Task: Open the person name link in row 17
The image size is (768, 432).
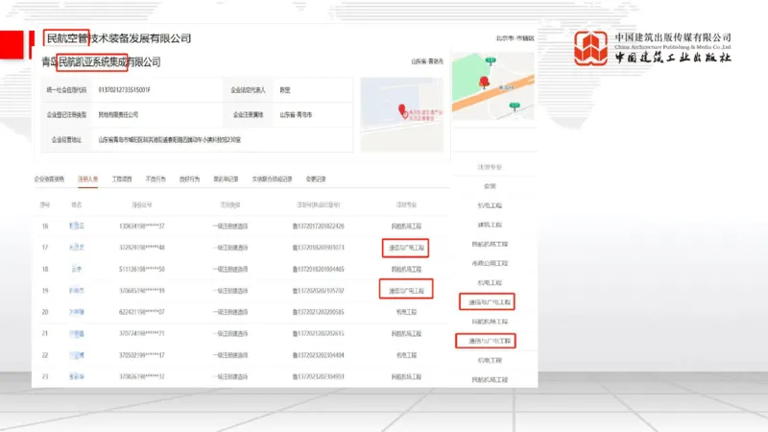Action: click(77, 248)
